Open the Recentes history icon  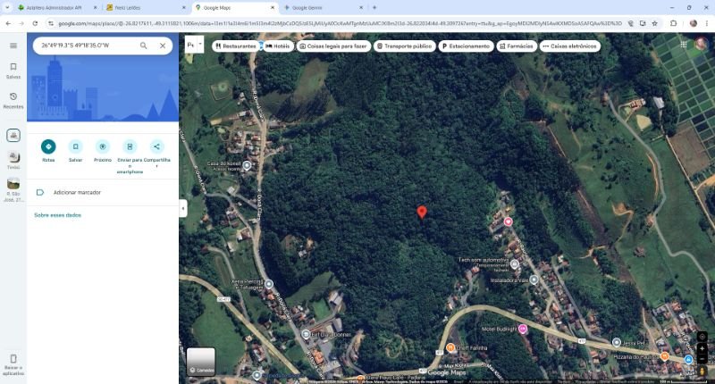click(13, 99)
